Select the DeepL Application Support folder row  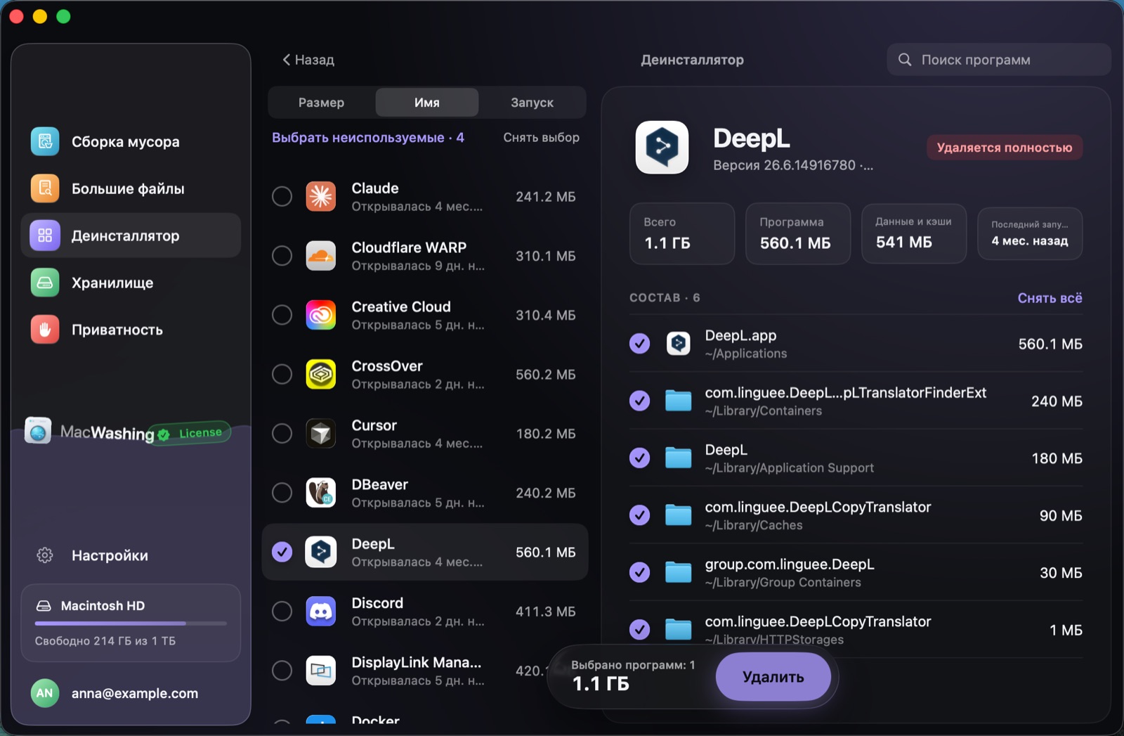pyautogui.click(x=856, y=458)
